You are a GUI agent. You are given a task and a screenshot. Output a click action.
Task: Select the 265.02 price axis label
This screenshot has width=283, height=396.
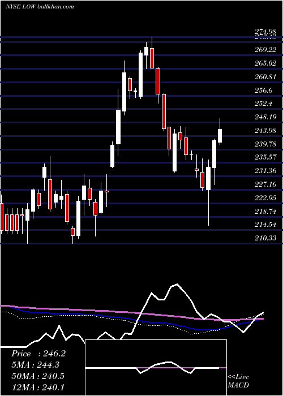click(x=265, y=63)
